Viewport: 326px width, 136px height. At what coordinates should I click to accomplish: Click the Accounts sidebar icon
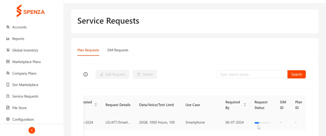(8, 27)
